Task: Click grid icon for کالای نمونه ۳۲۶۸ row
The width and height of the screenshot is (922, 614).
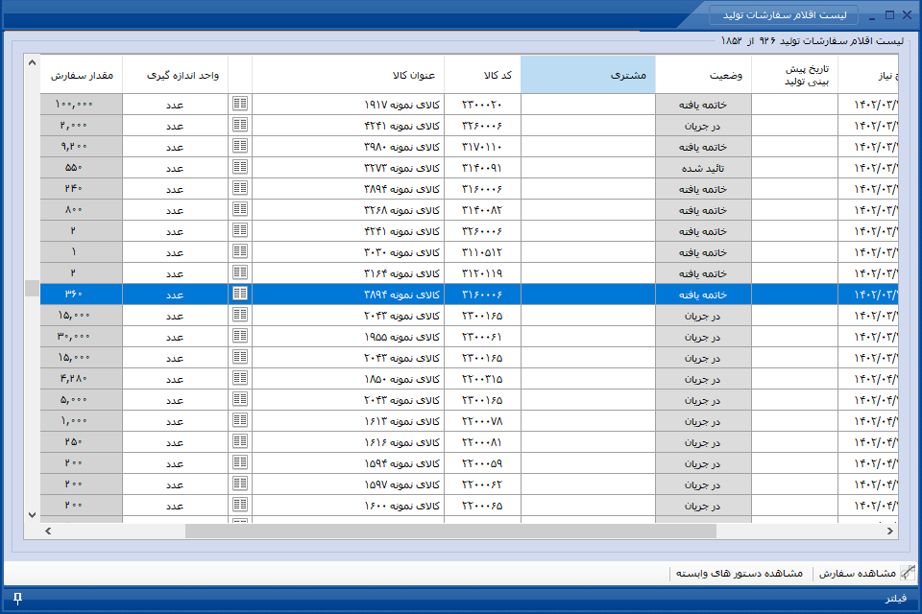Action: coord(240,210)
